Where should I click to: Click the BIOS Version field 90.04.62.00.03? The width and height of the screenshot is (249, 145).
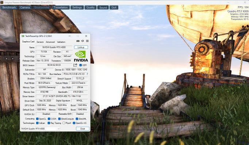[54, 65]
